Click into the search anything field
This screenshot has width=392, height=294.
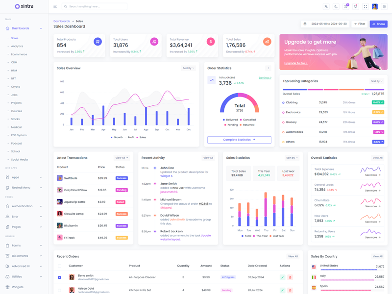pos(96,7)
